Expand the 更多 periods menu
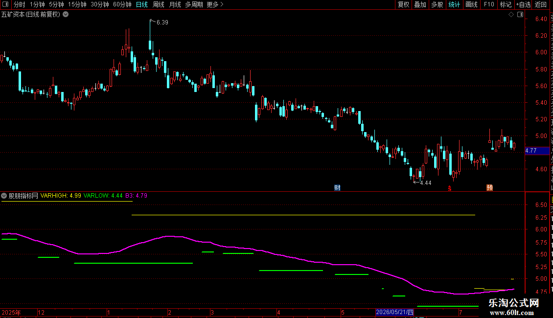 point(215,4)
